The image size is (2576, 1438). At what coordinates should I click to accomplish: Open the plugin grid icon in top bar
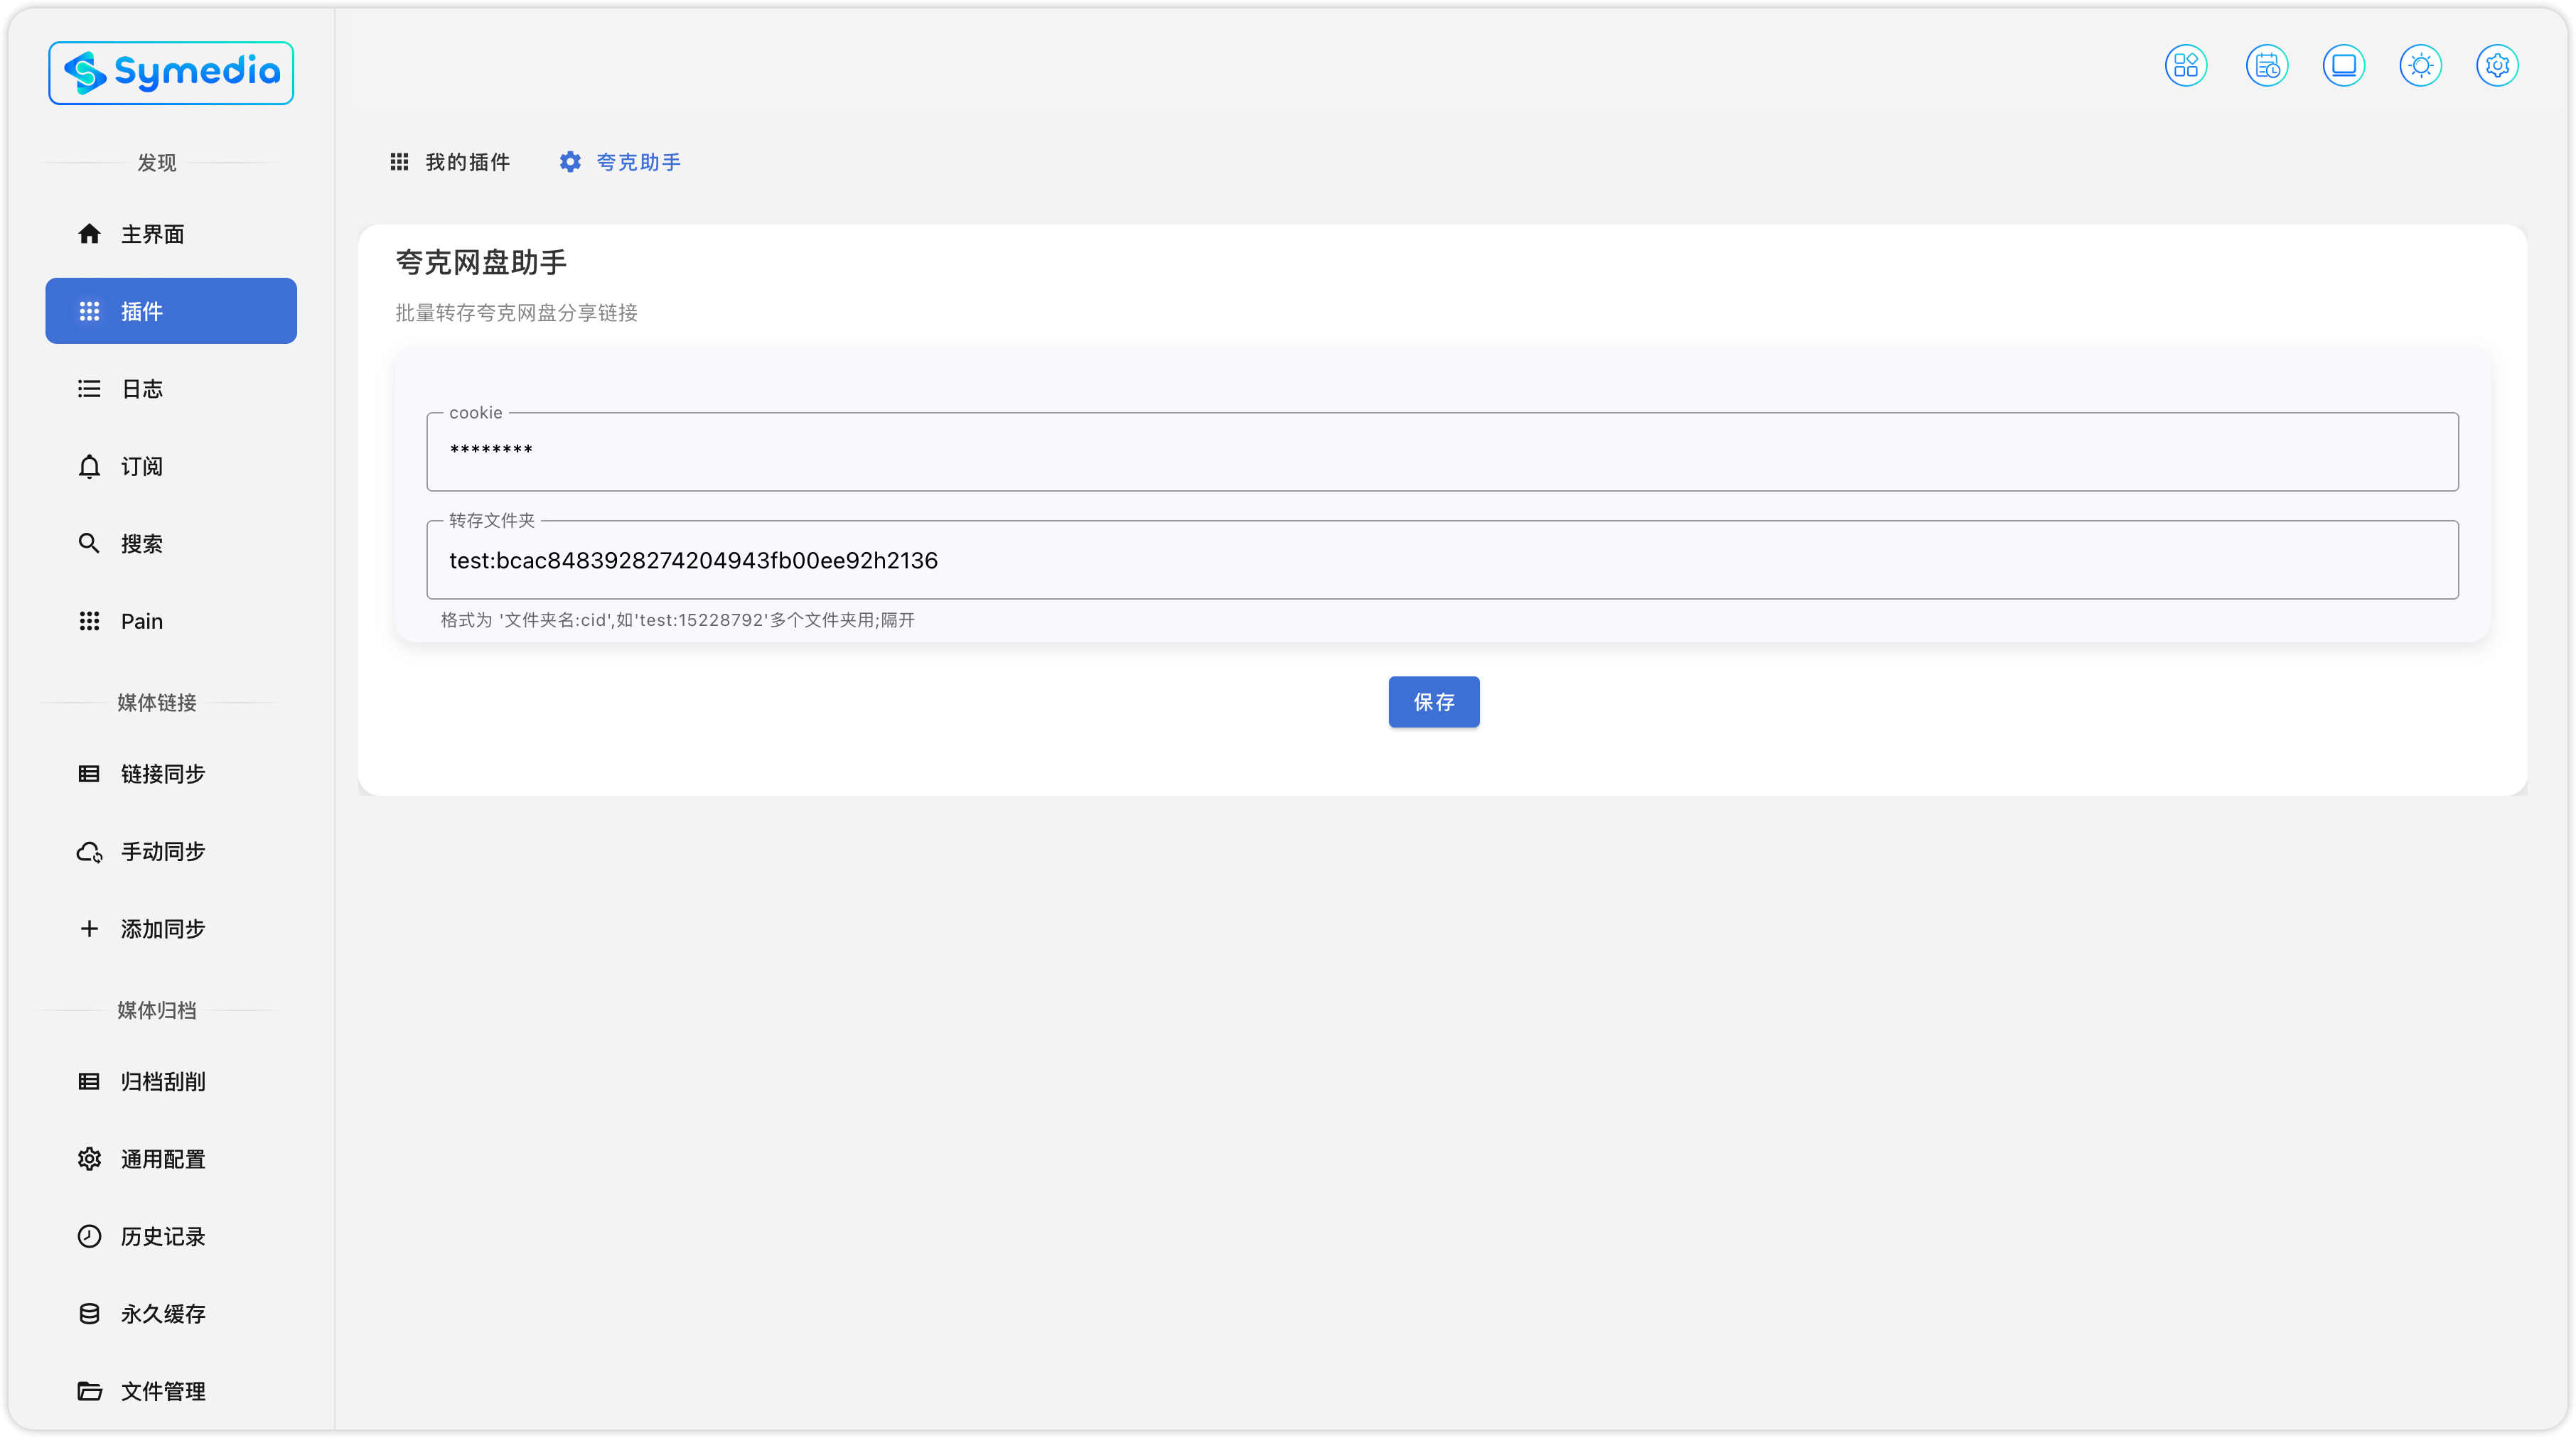coord(2186,66)
